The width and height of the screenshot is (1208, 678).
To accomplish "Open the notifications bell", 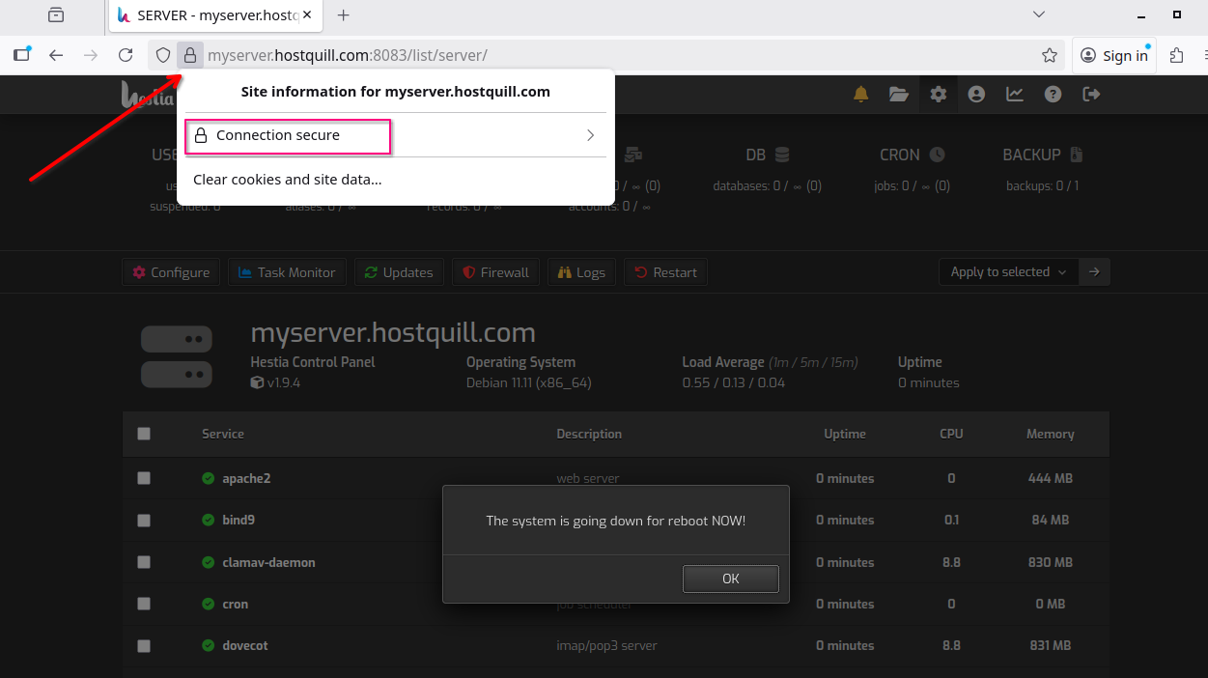I will point(860,94).
